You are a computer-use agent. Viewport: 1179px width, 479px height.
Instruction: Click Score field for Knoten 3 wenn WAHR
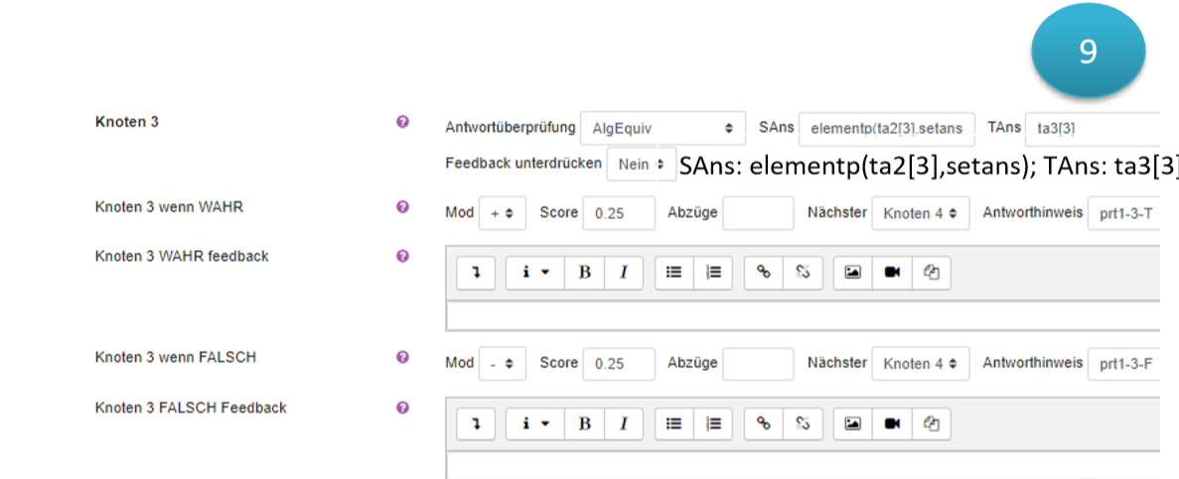coord(619,213)
